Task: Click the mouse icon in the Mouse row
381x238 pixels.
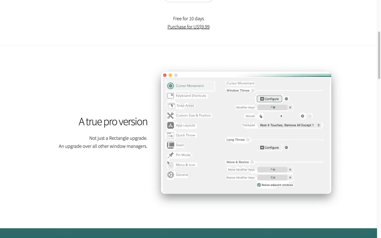Action: pos(261,116)
